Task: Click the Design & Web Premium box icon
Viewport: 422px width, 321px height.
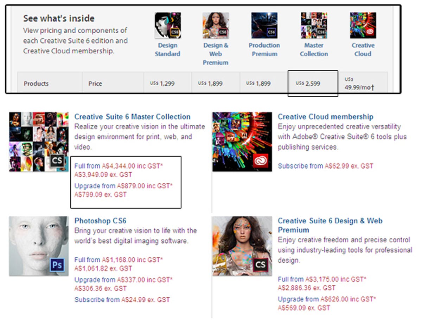Action: (x=216, y=25)
